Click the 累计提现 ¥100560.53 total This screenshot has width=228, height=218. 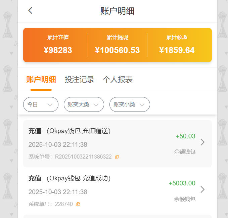[117, 50]
